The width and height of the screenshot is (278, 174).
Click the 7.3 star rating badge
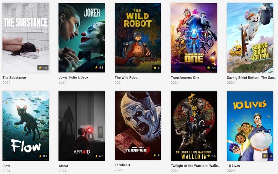43,68
